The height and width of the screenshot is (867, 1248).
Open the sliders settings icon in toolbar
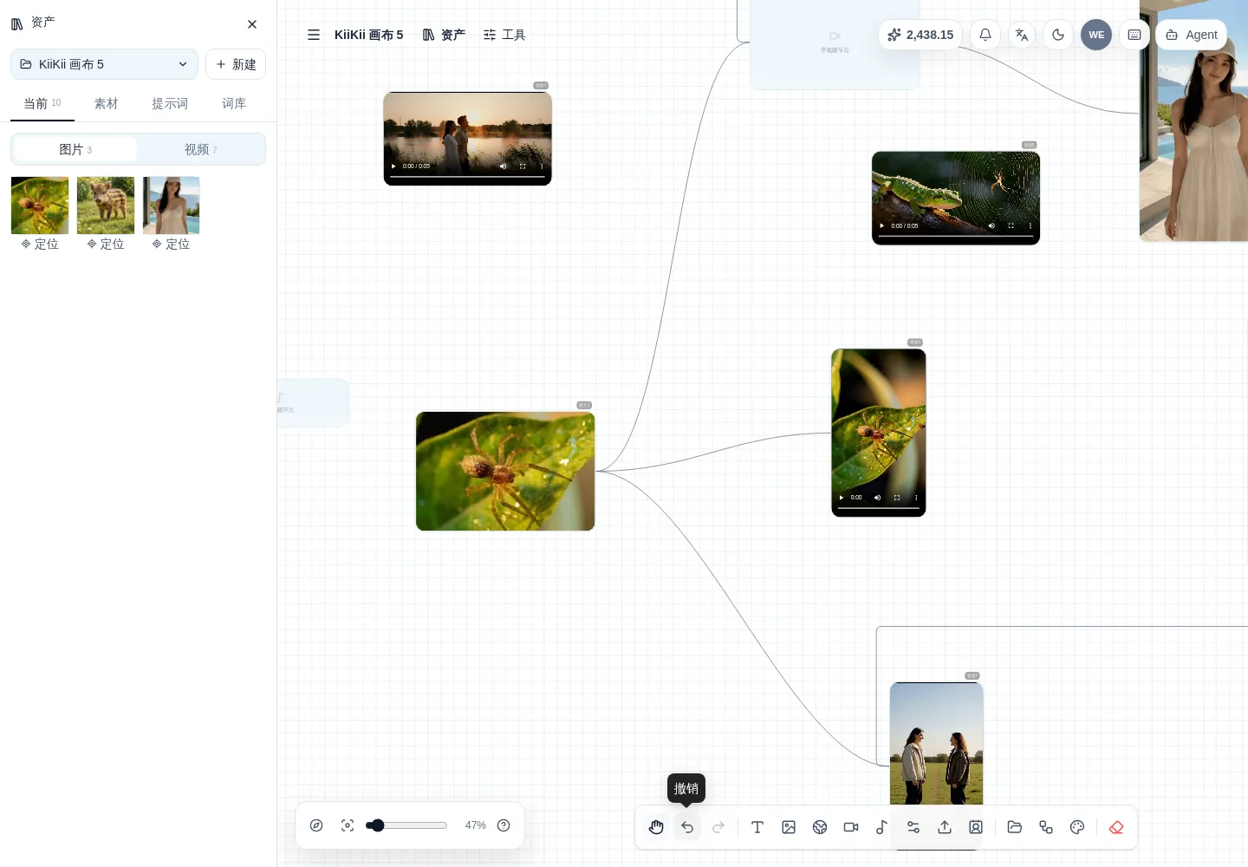tap(913, 827)
